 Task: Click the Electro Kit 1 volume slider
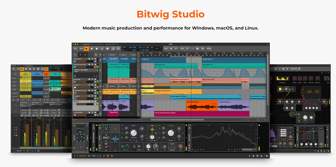coord(81,61)
